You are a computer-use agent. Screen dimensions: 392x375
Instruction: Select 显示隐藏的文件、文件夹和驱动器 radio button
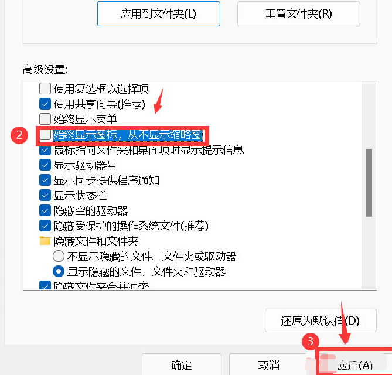[59, 271]
